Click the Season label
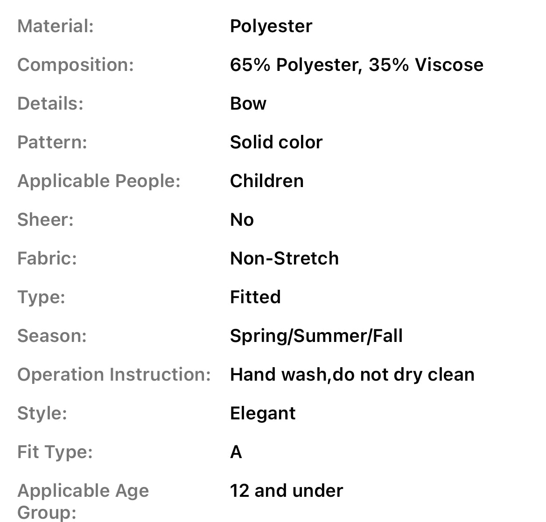Viewport: 546px width, 522px height. (x=52, y=336)
